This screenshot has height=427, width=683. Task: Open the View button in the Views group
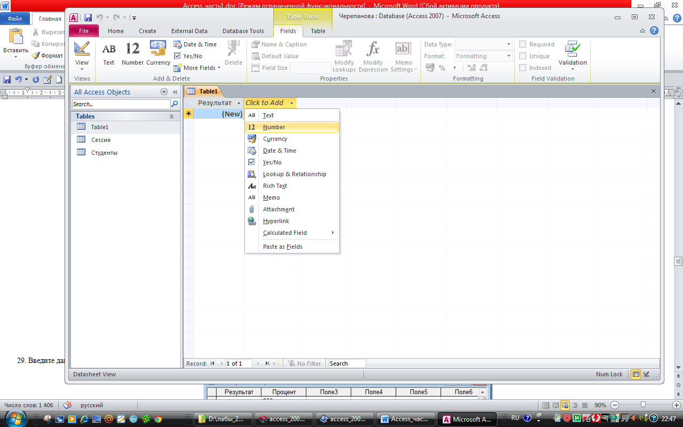82,56
